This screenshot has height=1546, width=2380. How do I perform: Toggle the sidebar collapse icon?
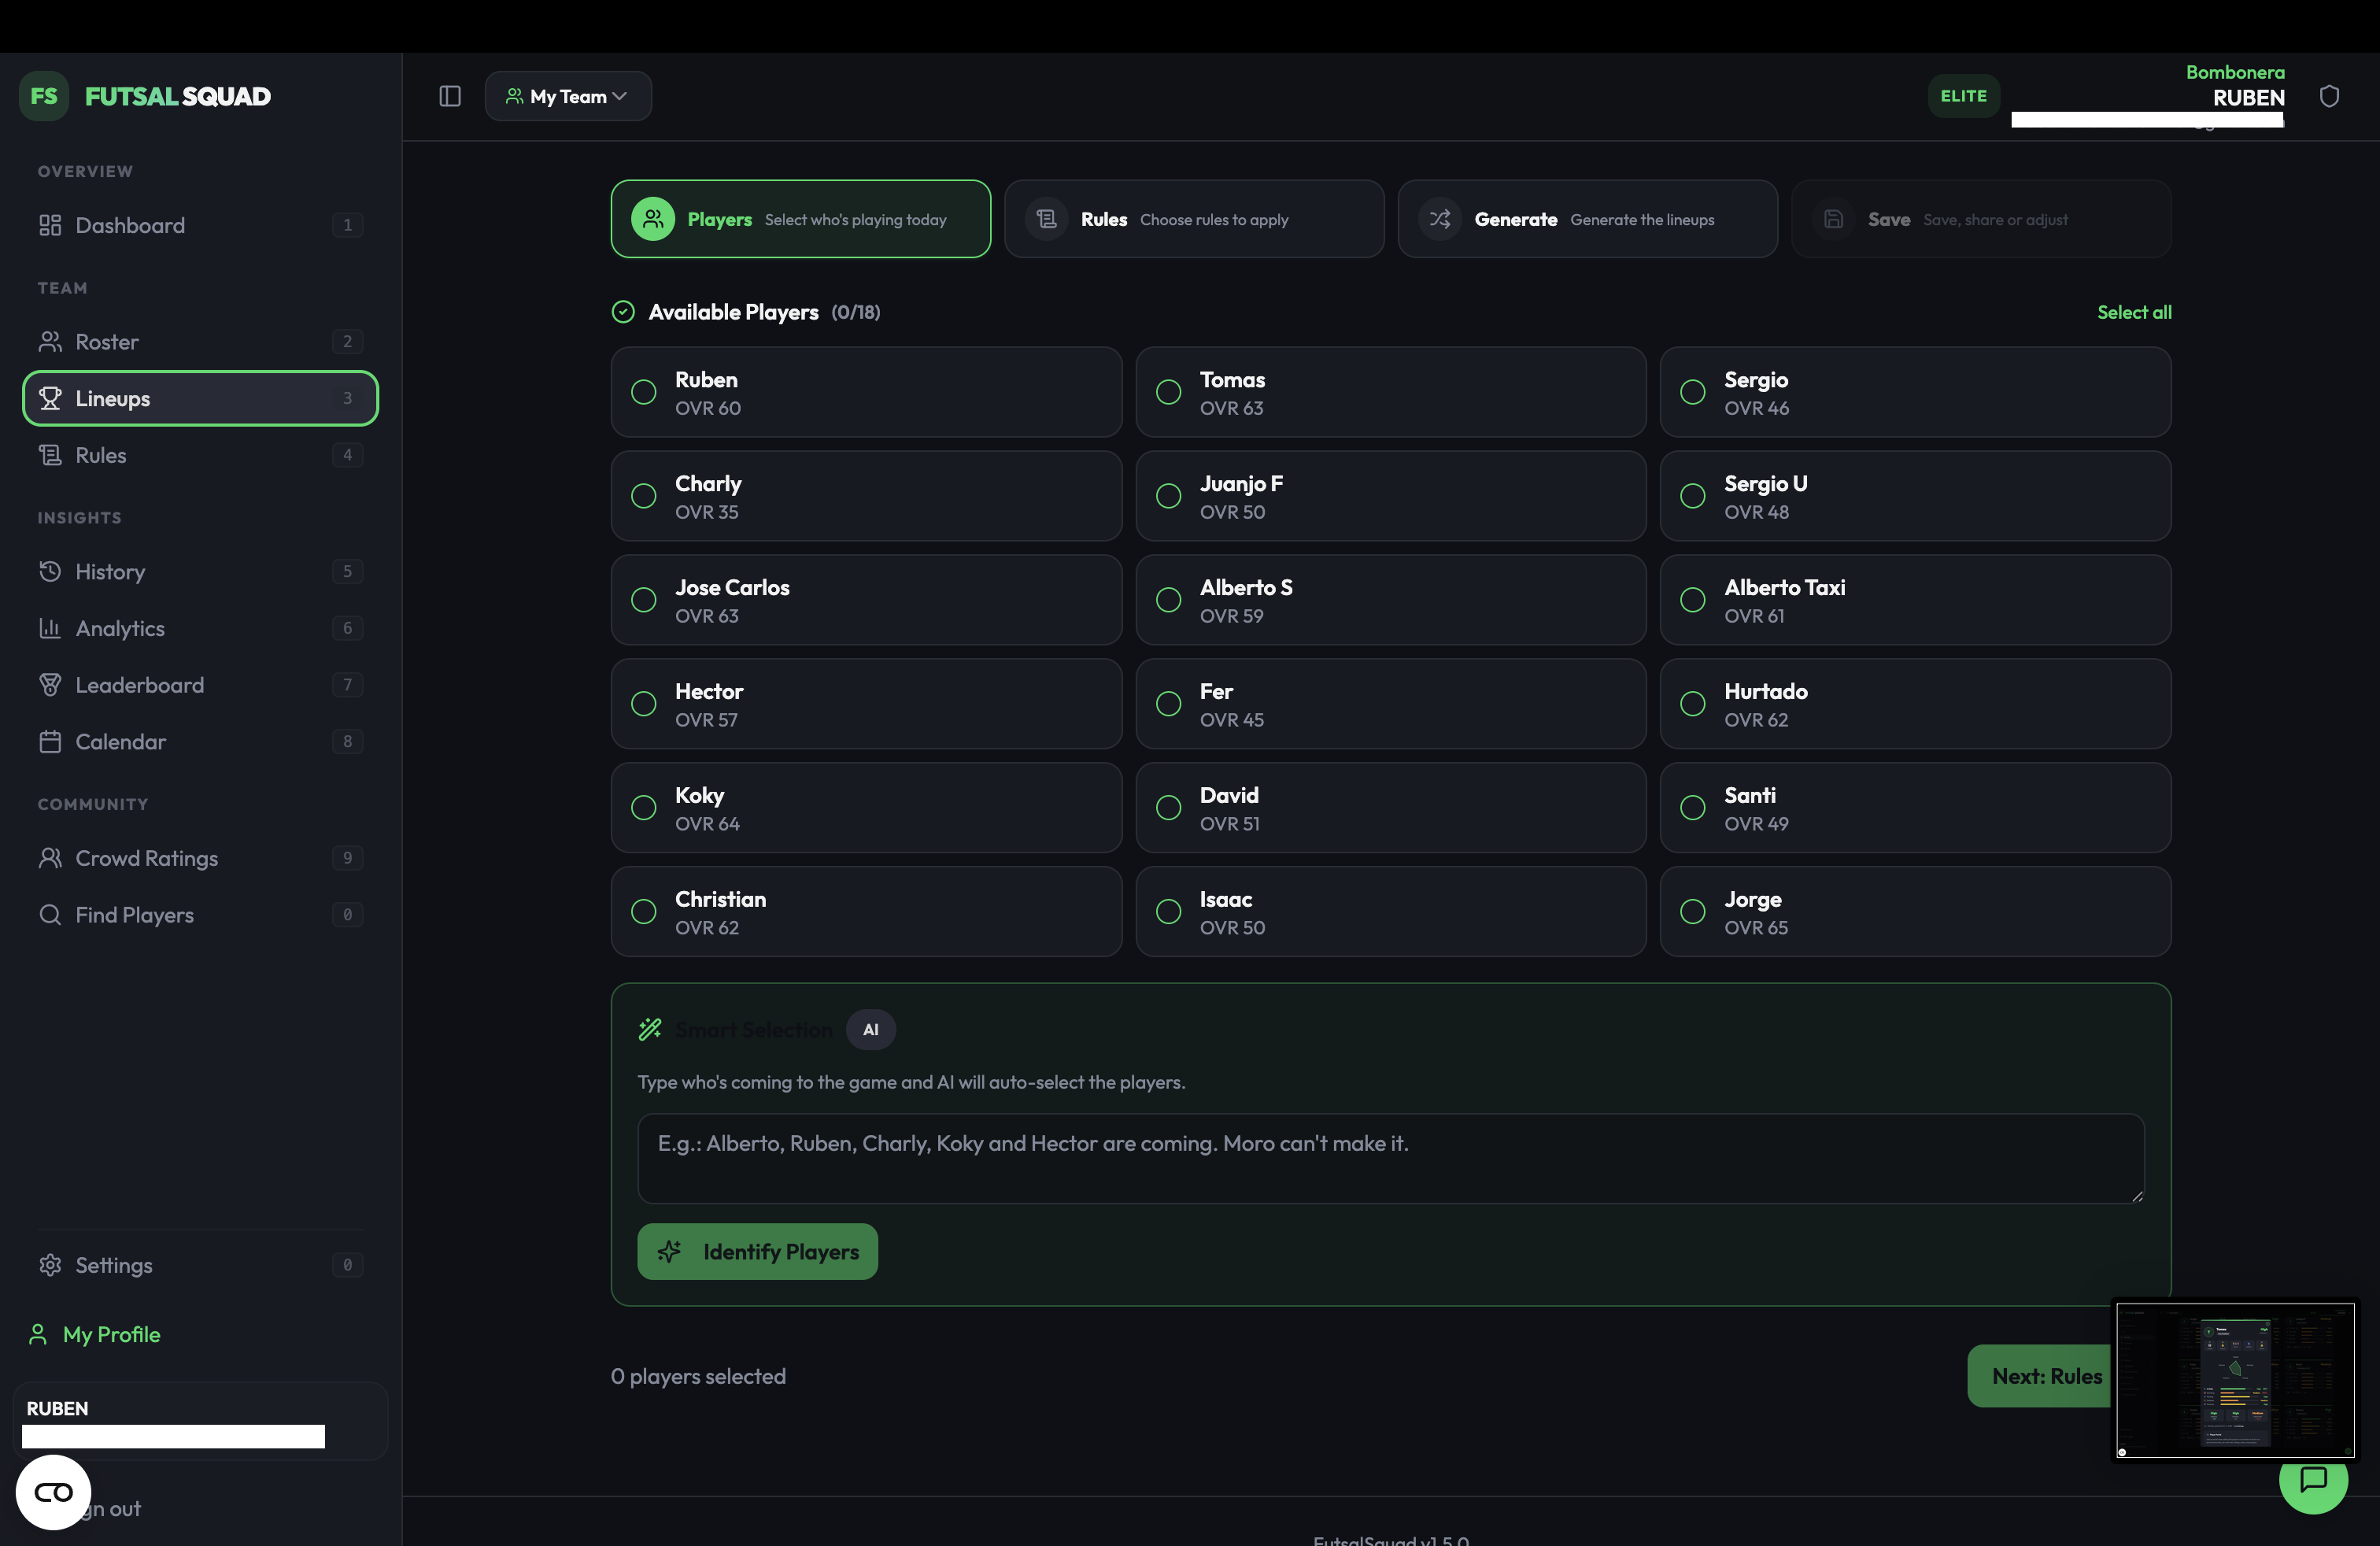[x=450, y=96]
